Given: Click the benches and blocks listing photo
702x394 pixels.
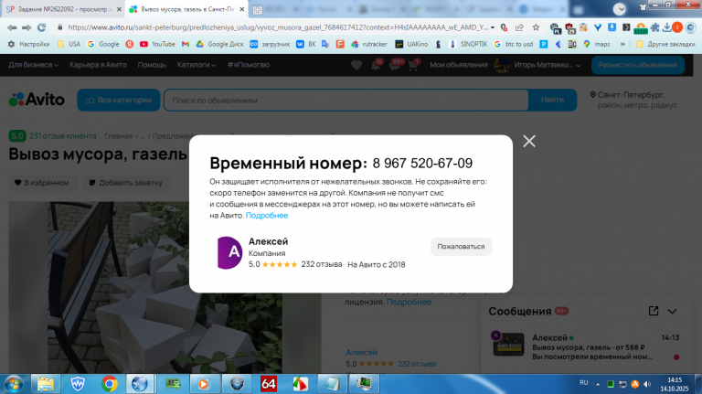Looking at the screenshot, I should [x=165, y=287].
